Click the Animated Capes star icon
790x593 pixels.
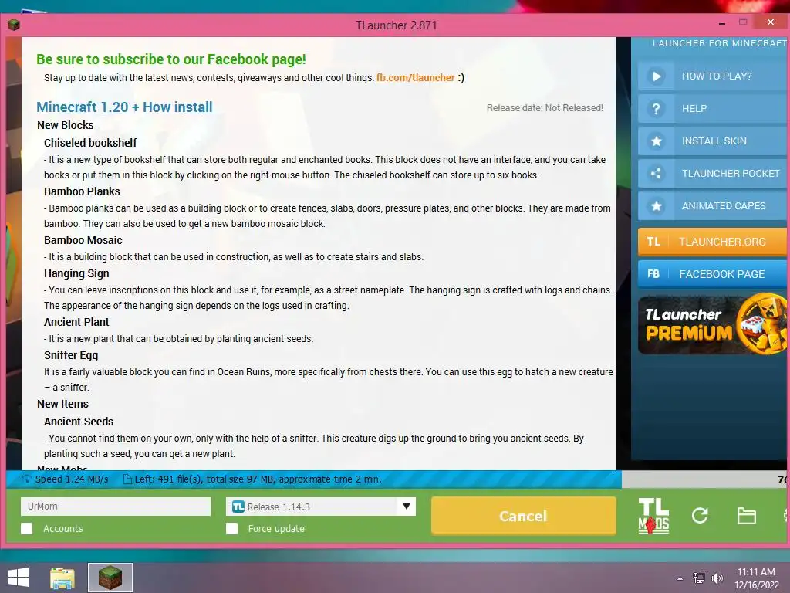point(656,205)
